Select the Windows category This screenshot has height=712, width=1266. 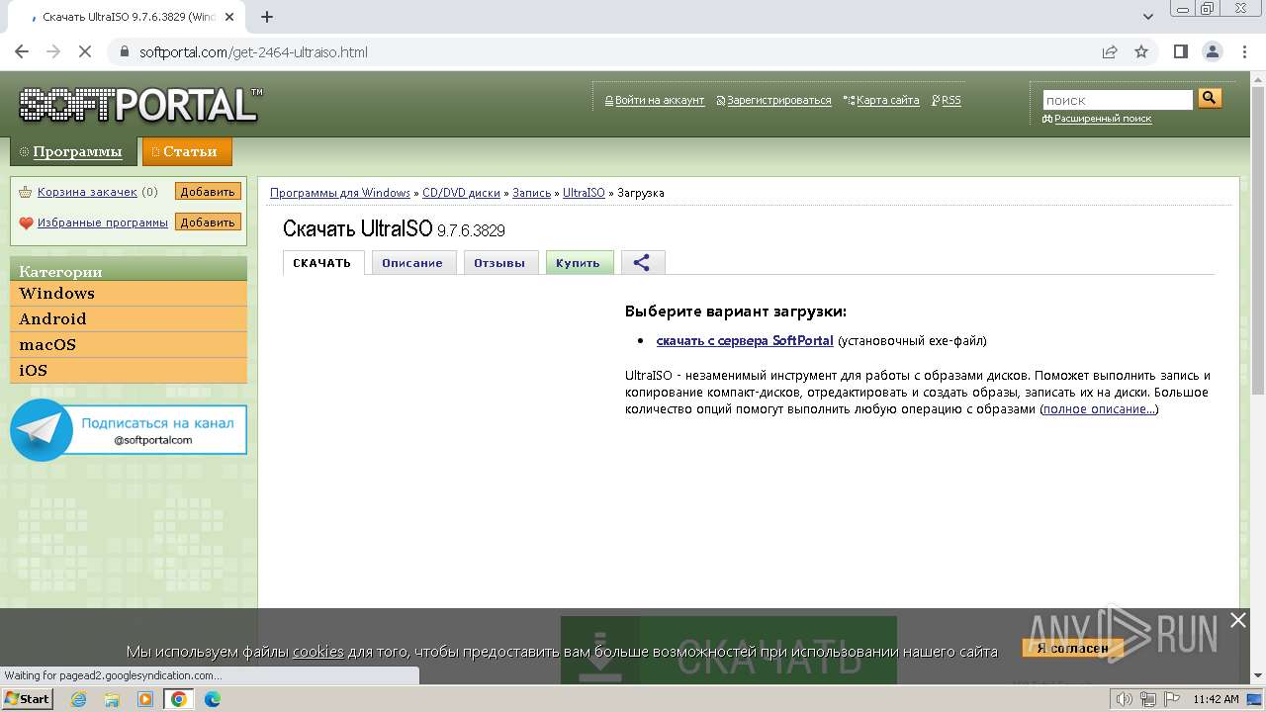(x=129, y=294)
